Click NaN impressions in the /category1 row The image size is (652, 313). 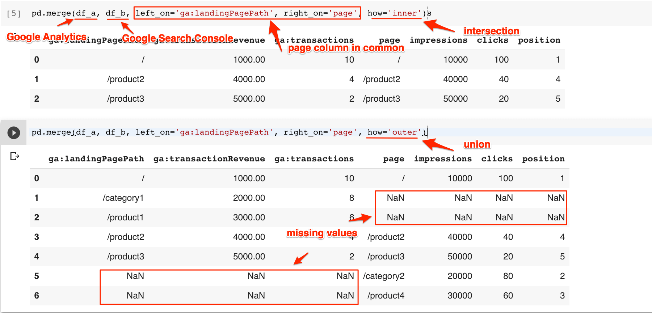coord(463,198)
